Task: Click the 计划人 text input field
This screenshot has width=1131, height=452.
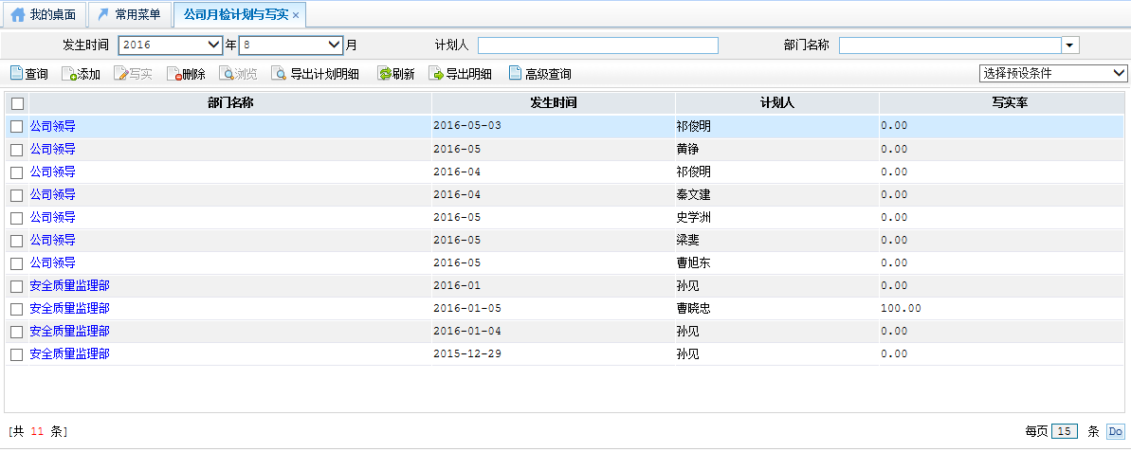Action: [597, 45]
